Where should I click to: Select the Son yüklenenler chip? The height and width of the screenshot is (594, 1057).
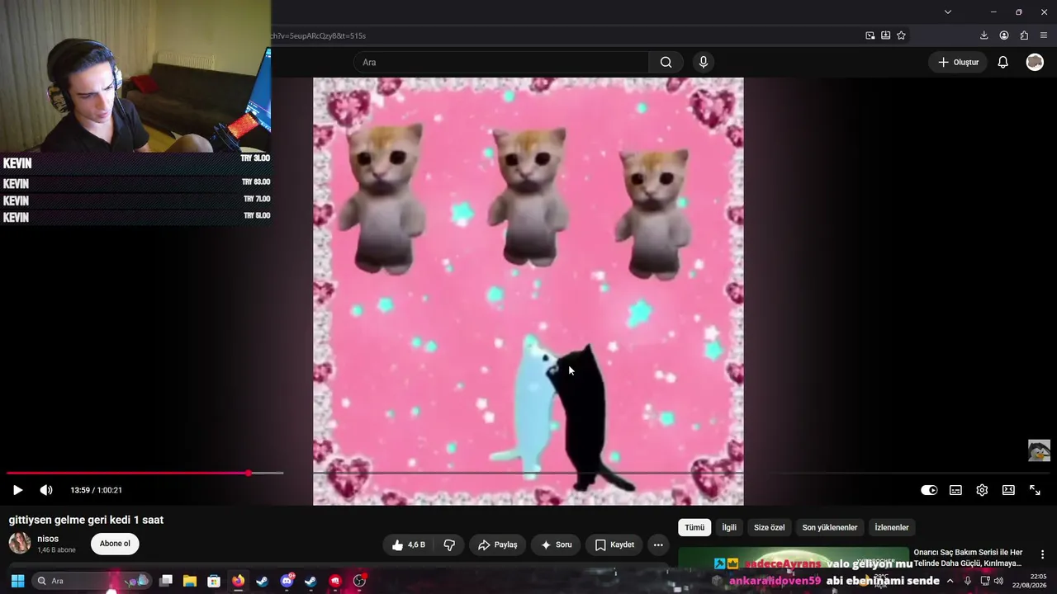[x=830, y=527]
